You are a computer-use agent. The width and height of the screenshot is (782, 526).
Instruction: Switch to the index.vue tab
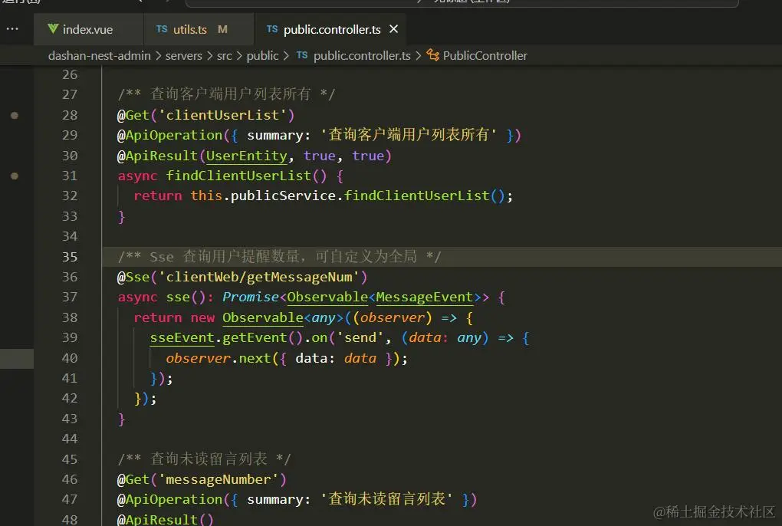(x=87, y=29)
